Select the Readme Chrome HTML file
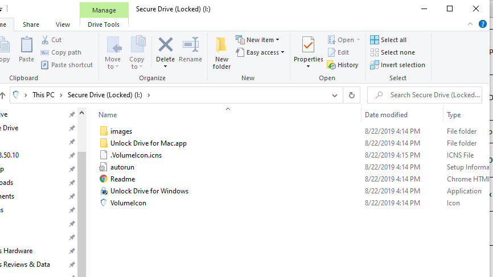This screenshot has width=493, height=277. pos(122,179)
